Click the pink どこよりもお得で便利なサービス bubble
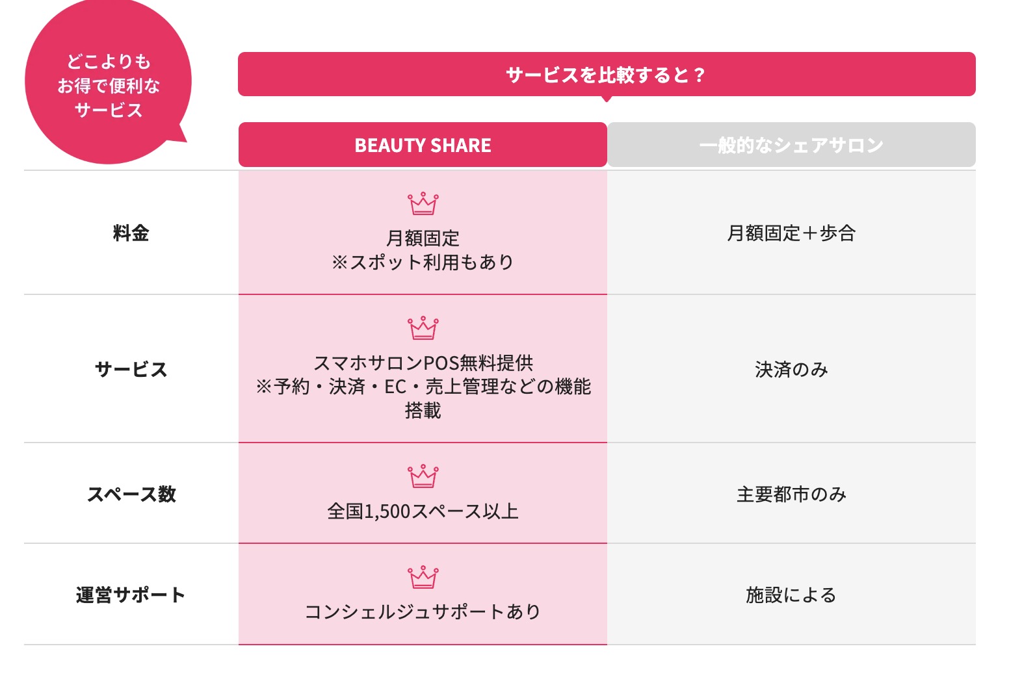Viewport: 1009px width, 681px height. coord(108,85)
